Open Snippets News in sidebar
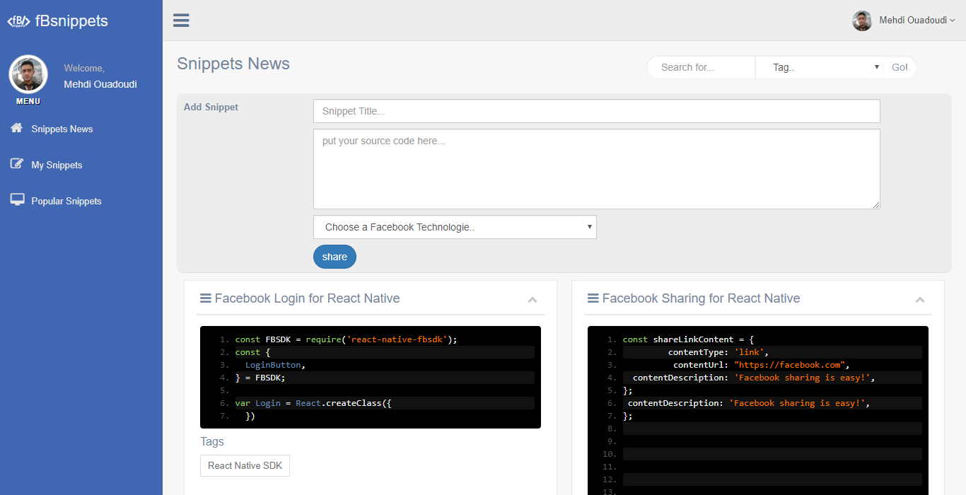This screenshot has height=495, width=966. (x=81, y=129)
